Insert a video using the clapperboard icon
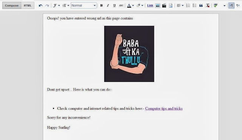The width and height of the screenshot is (242, 140). pos(164,6)
